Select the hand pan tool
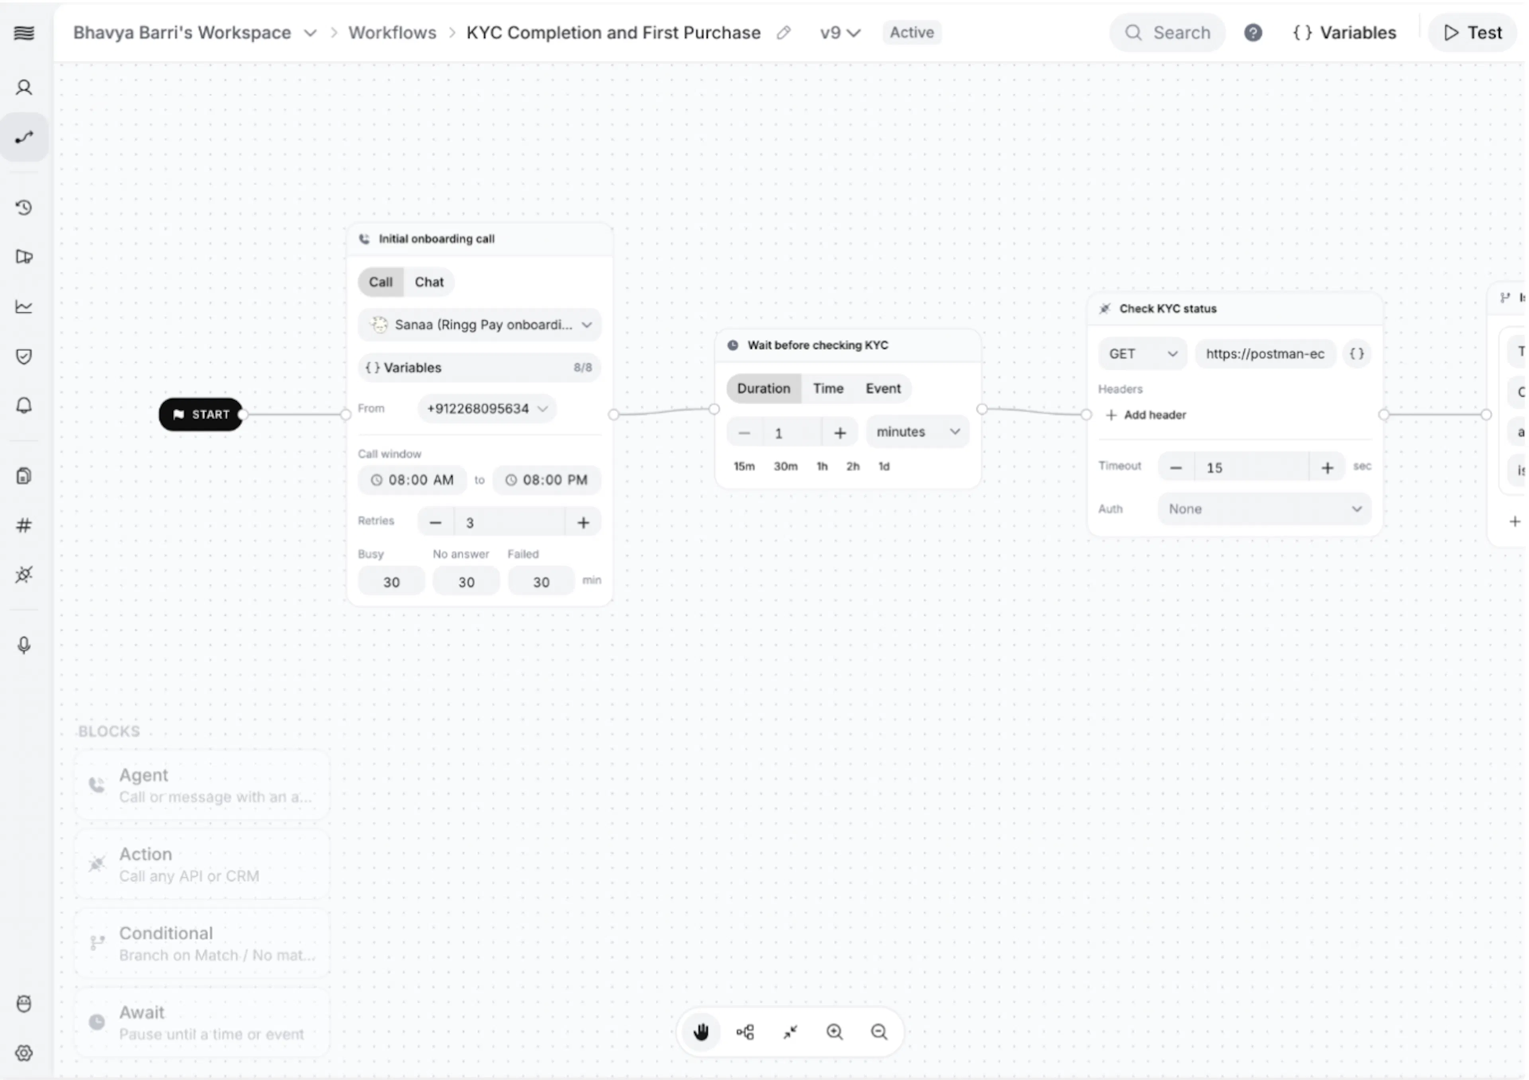This screenshot has width=1529, height=1080. tap(701, 1032)
